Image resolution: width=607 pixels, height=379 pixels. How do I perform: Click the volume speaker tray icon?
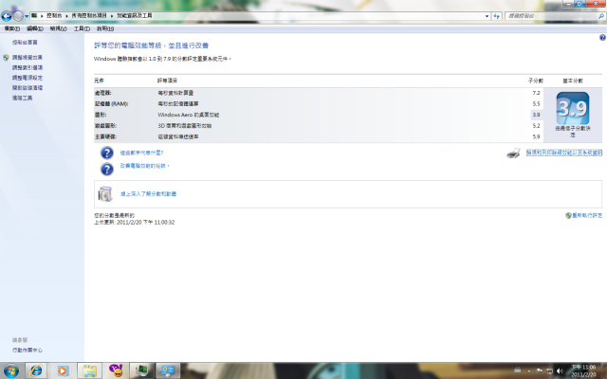point(560,370)
